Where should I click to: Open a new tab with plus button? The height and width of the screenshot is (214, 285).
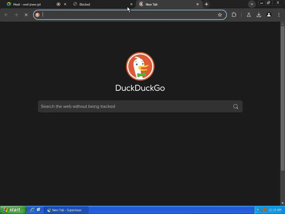tap(207, 4)
